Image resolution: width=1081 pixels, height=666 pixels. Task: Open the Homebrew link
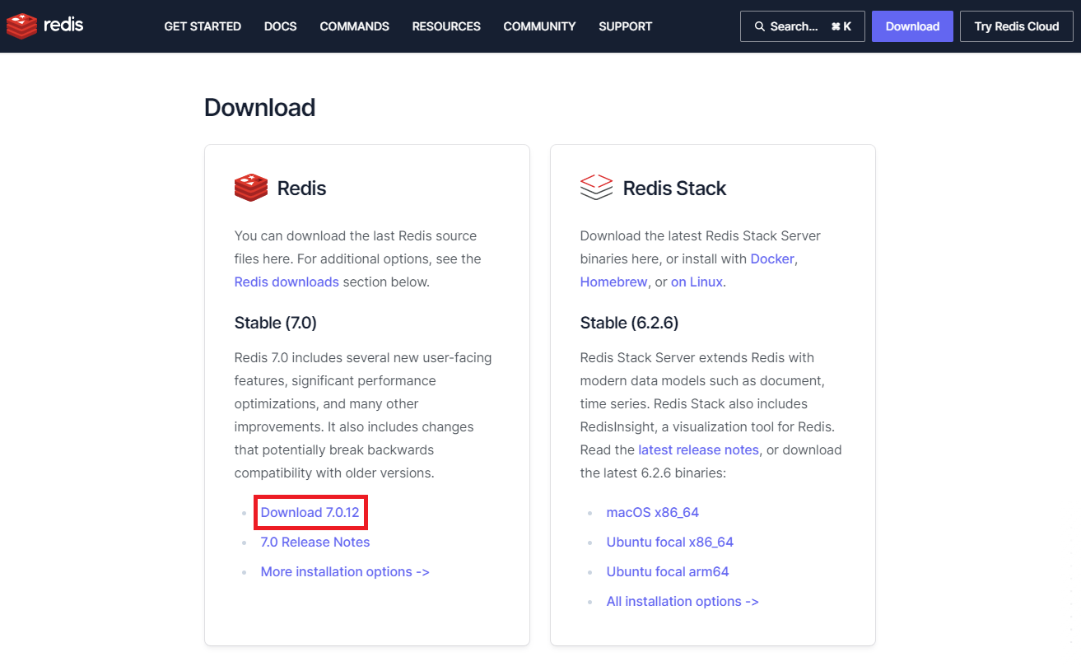coord(614,282)
